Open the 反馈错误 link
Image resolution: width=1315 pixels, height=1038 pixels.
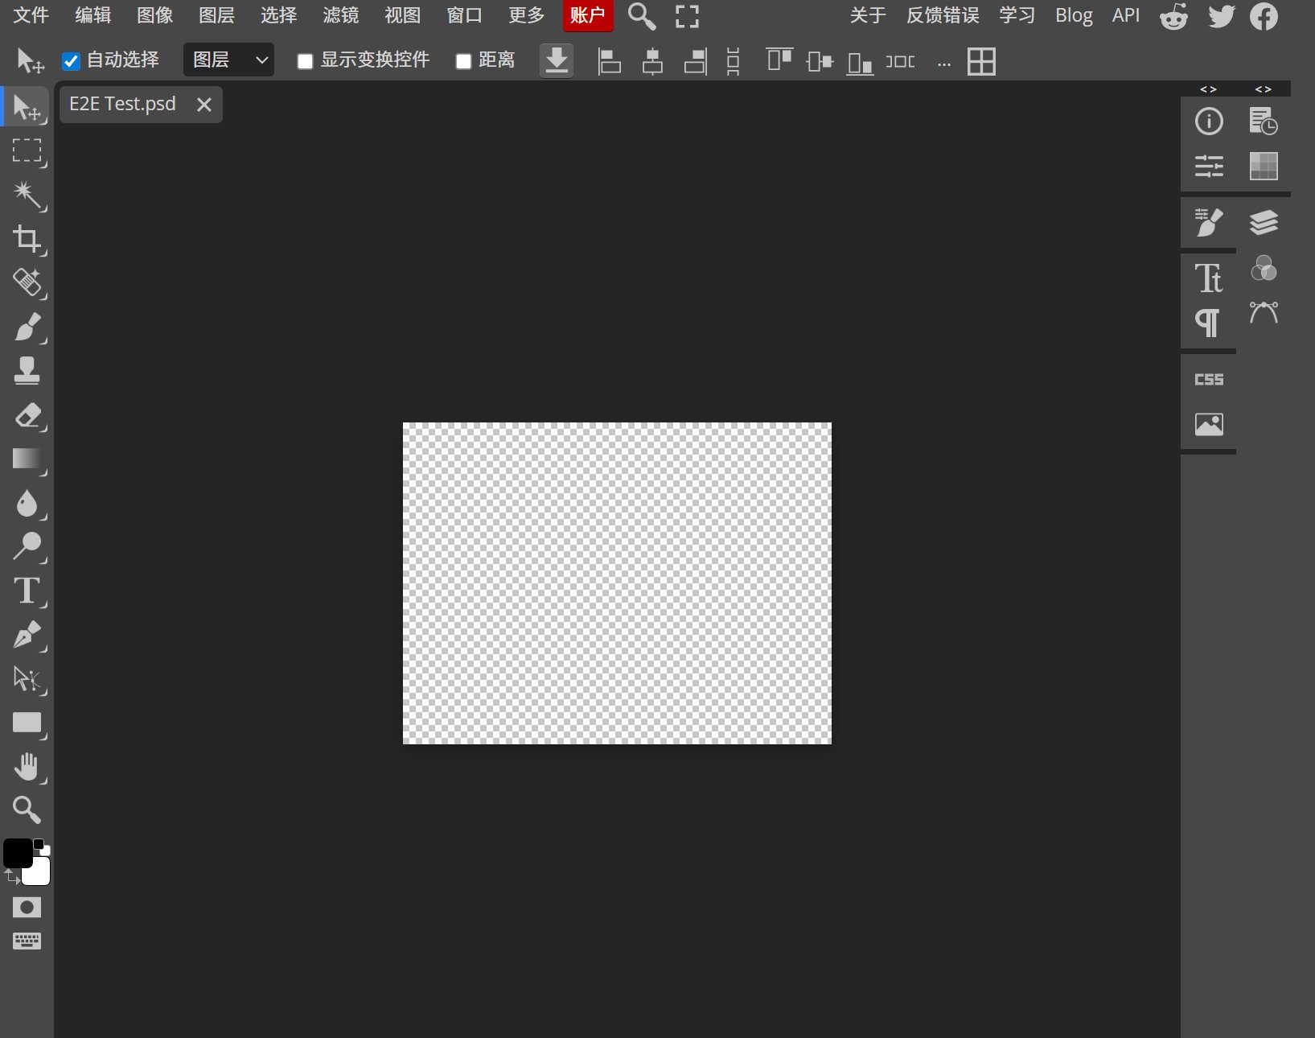tap(943, 15)
